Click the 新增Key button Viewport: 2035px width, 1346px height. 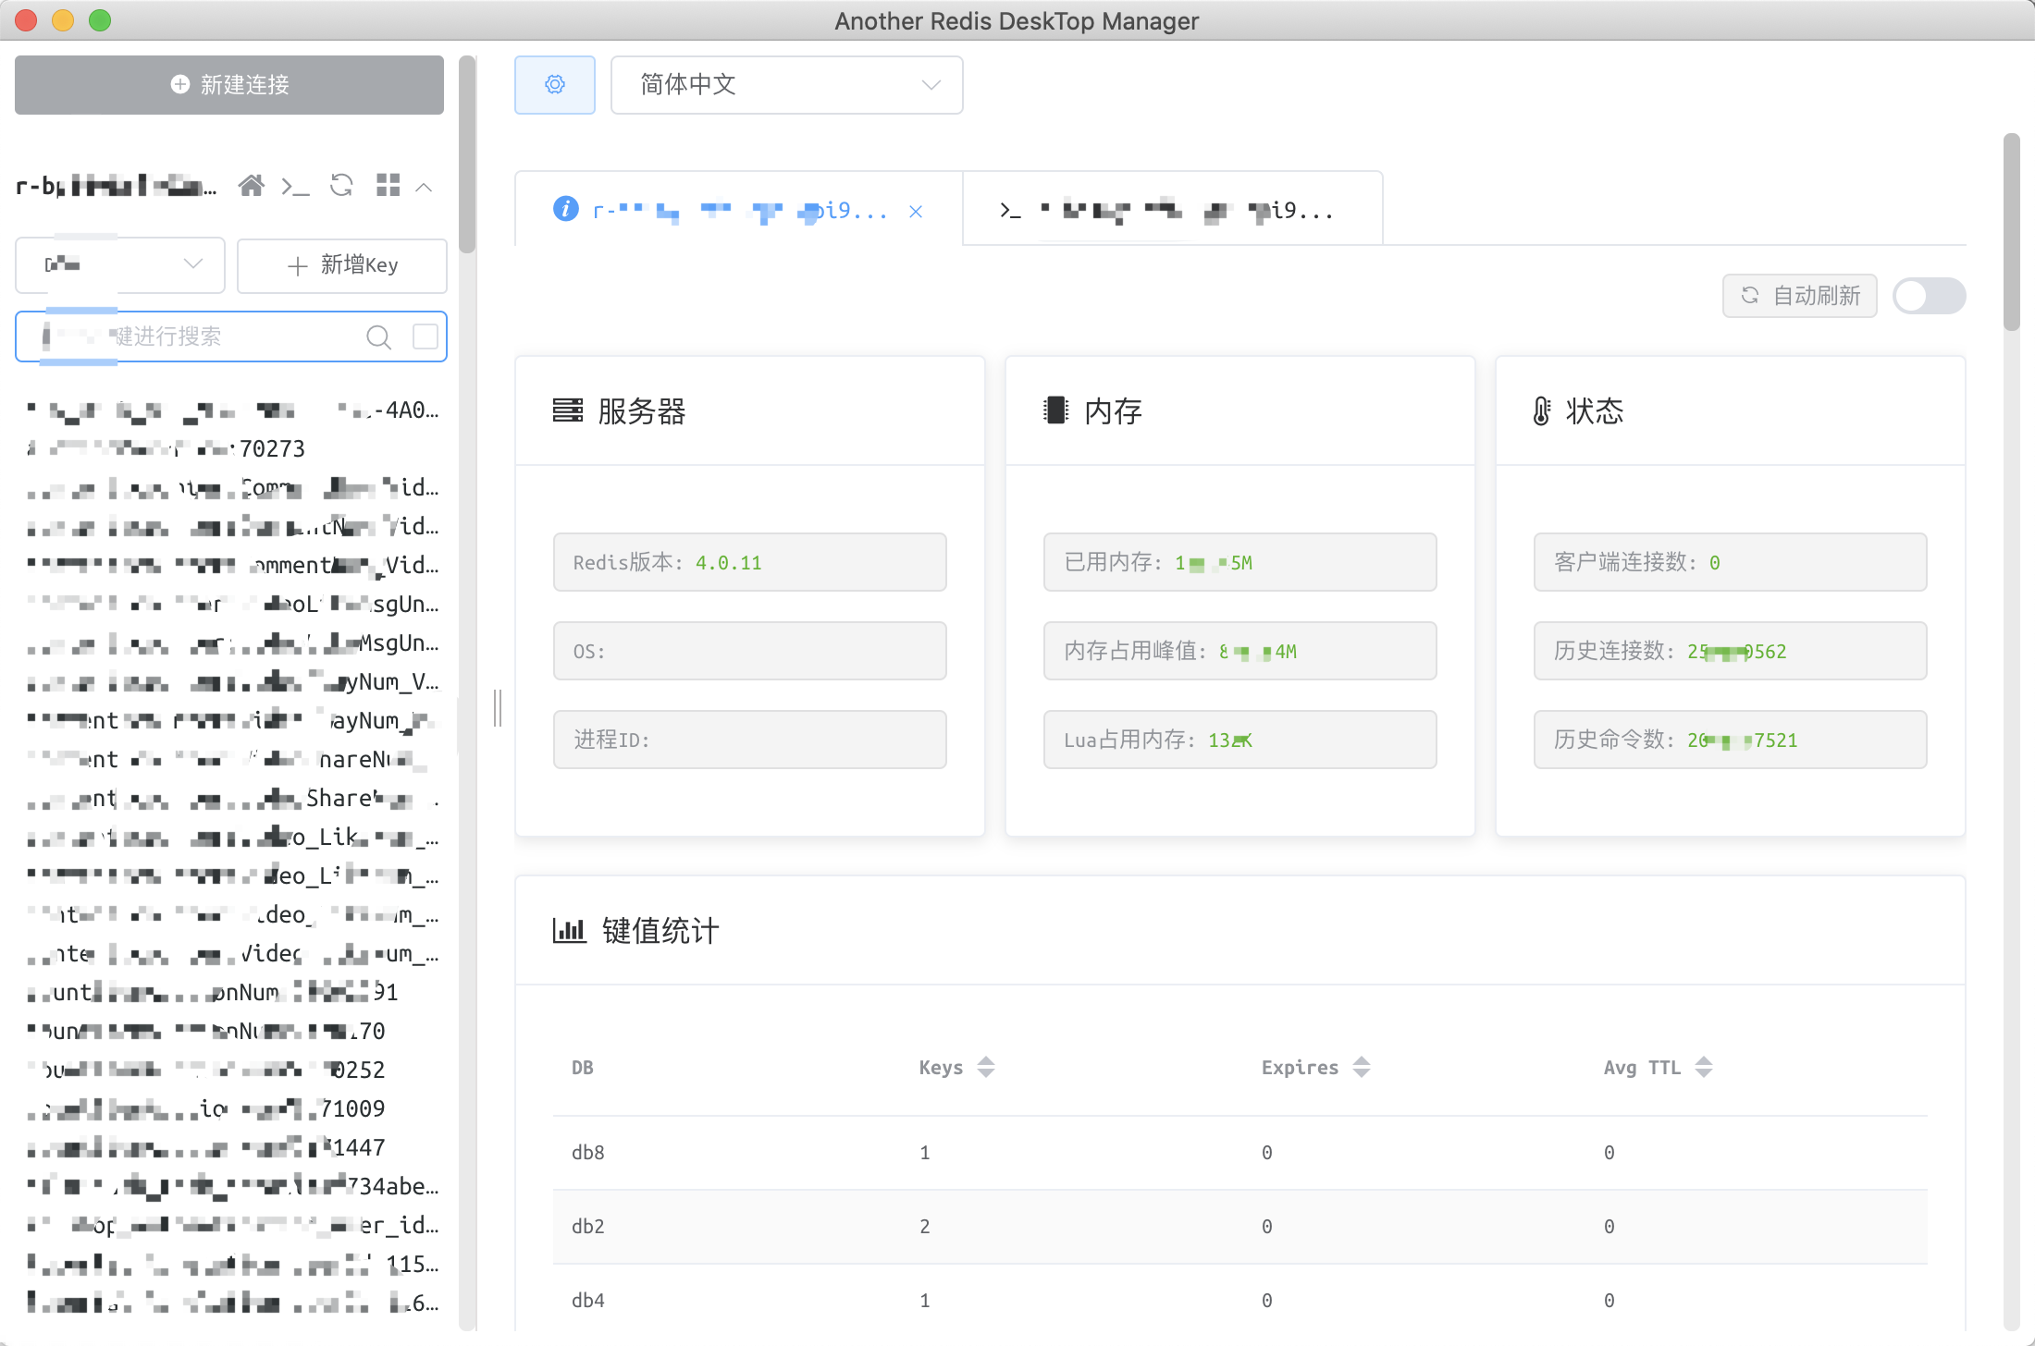(x=342, y=265)
